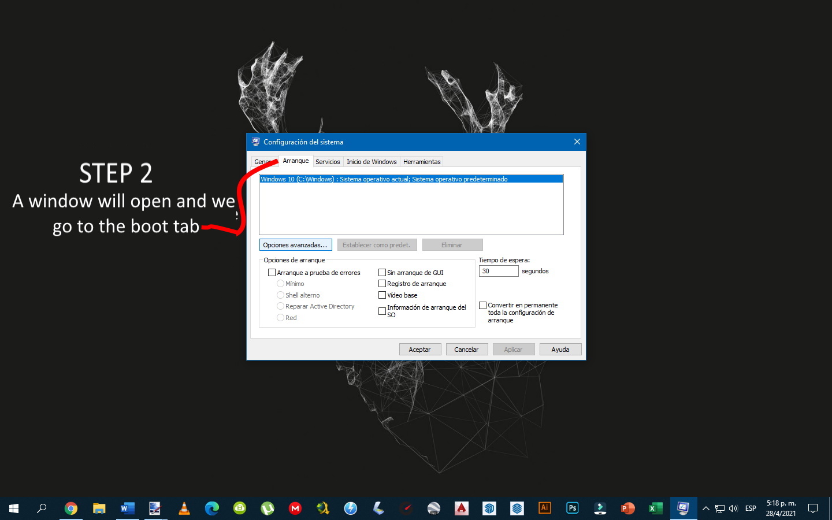The height and width of the screenshot is (520, 832).
Task: Check Información de arranque del SO
Action: point(382,311)
